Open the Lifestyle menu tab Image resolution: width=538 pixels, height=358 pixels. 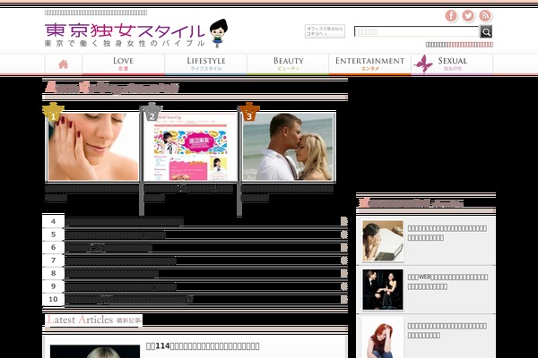(206, 64)
